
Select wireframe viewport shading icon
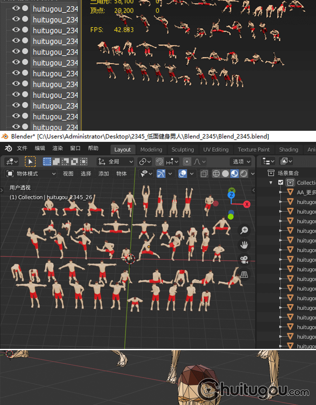point(216,174)
